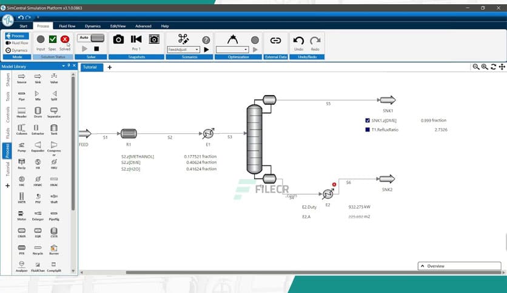Open the optimization setup icon
This screenshot has height=293, width=507.
pos(232,39)
